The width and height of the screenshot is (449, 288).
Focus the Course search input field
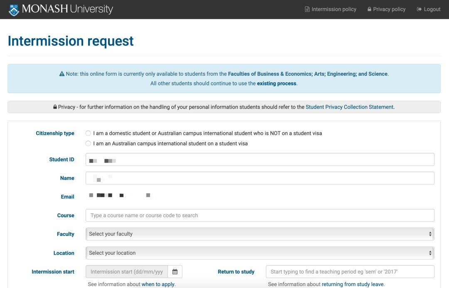260,215
